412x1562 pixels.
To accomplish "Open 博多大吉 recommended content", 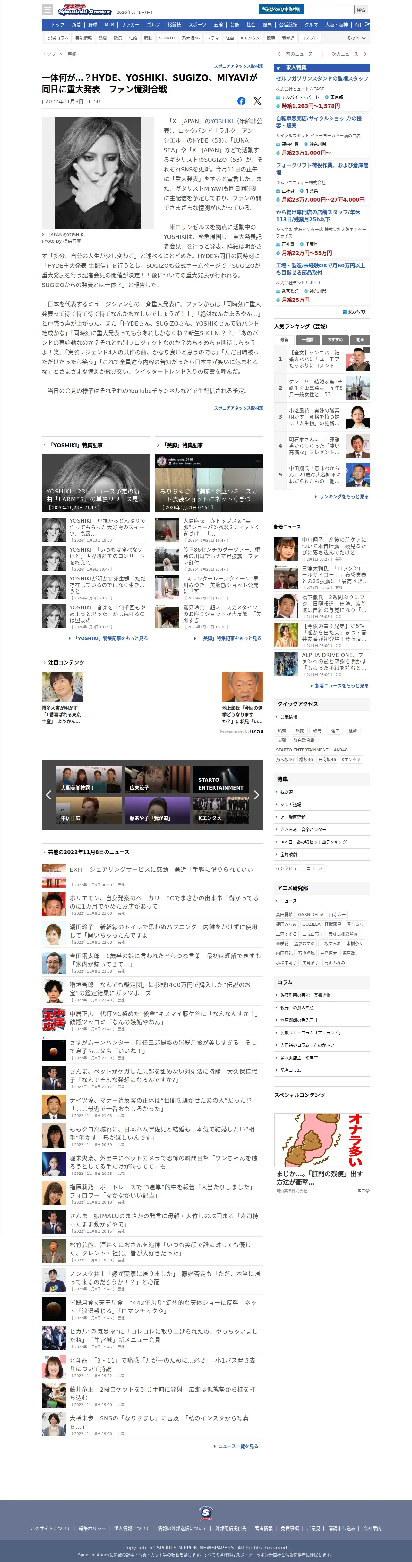I will pos(62,698).
